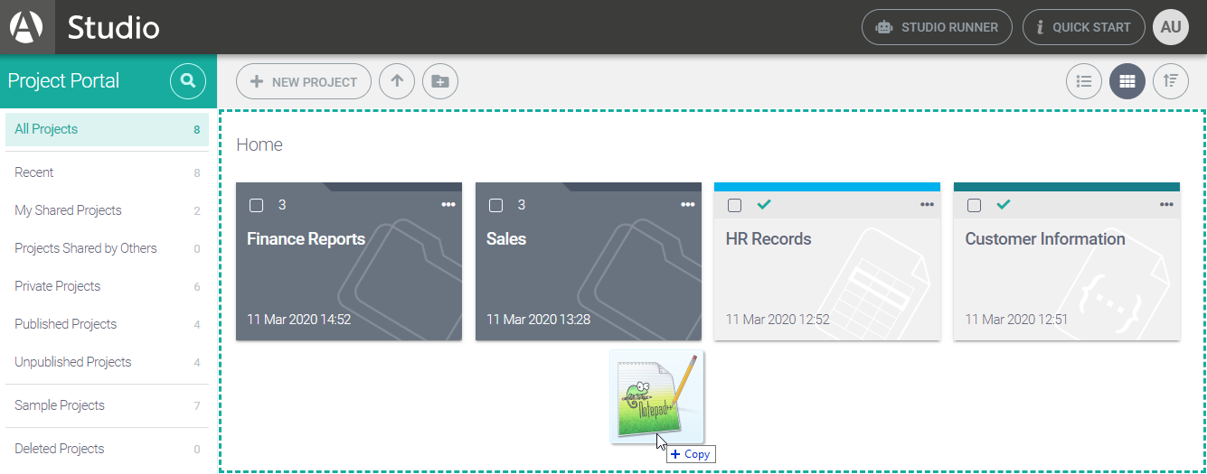Switch to grid view layout

[1127, 81]
